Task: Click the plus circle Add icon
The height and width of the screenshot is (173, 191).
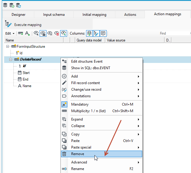Action: [64, 76]
